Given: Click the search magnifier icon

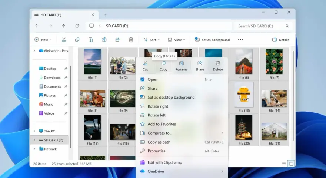Looking at the screenshot, I should coord(287,26).
